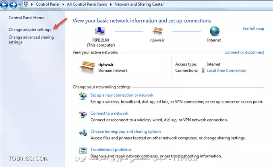Click the homegroup spheres icon
Image resolution: width=273 pixels, height=167 pixels.
[83, 133]
